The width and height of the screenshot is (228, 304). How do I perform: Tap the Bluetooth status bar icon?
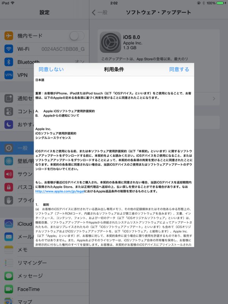coord(204,3)
